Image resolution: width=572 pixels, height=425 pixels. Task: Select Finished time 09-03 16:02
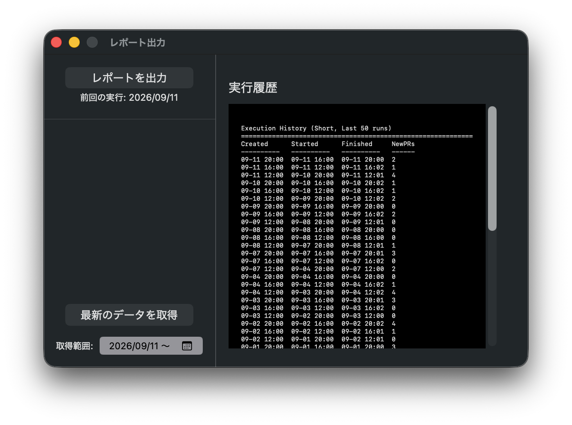tap(363, 308)
